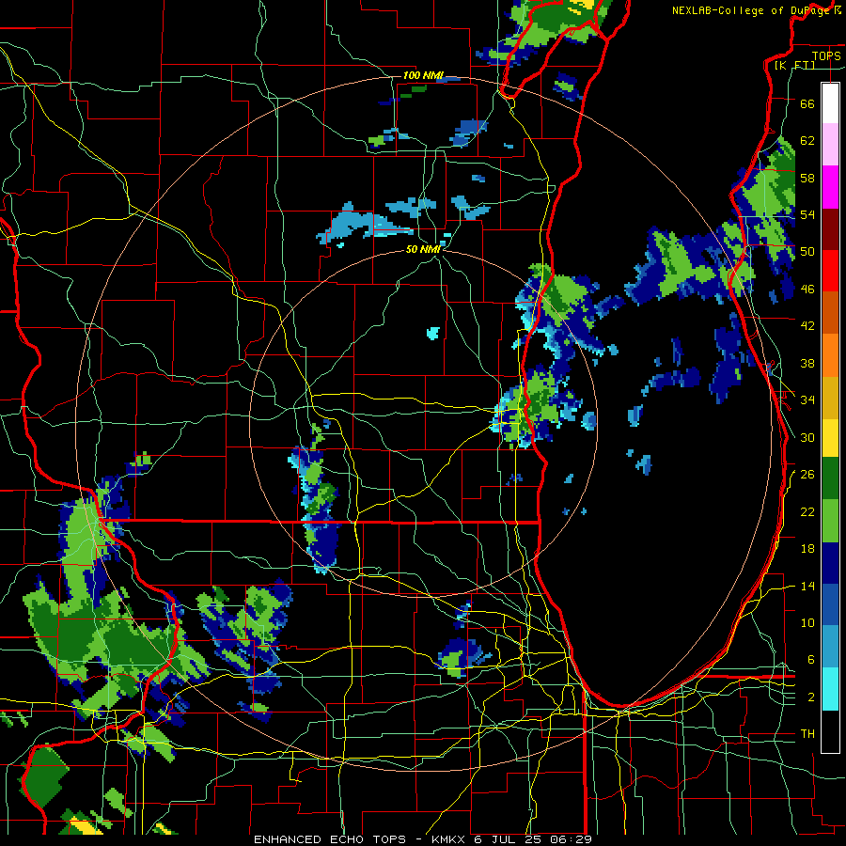Click legend value 58
This screenshot has height=846, width=846.
pos(807,178)
